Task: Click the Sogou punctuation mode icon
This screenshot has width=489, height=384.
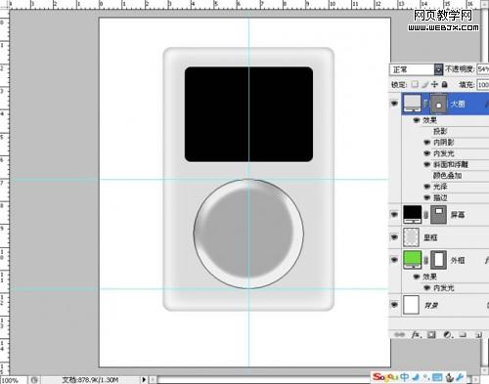Action: (426, 377)
